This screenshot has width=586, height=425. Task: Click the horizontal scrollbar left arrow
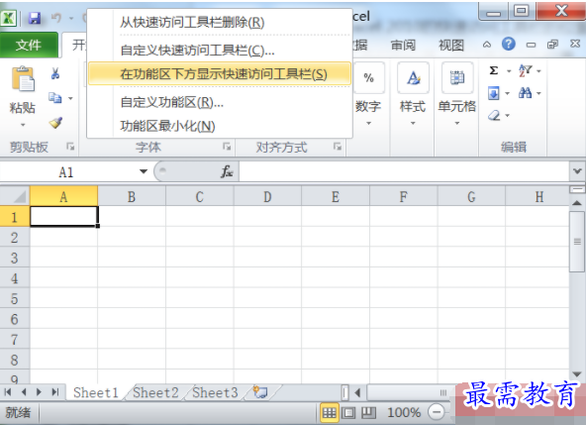click(x=357, y=392)
